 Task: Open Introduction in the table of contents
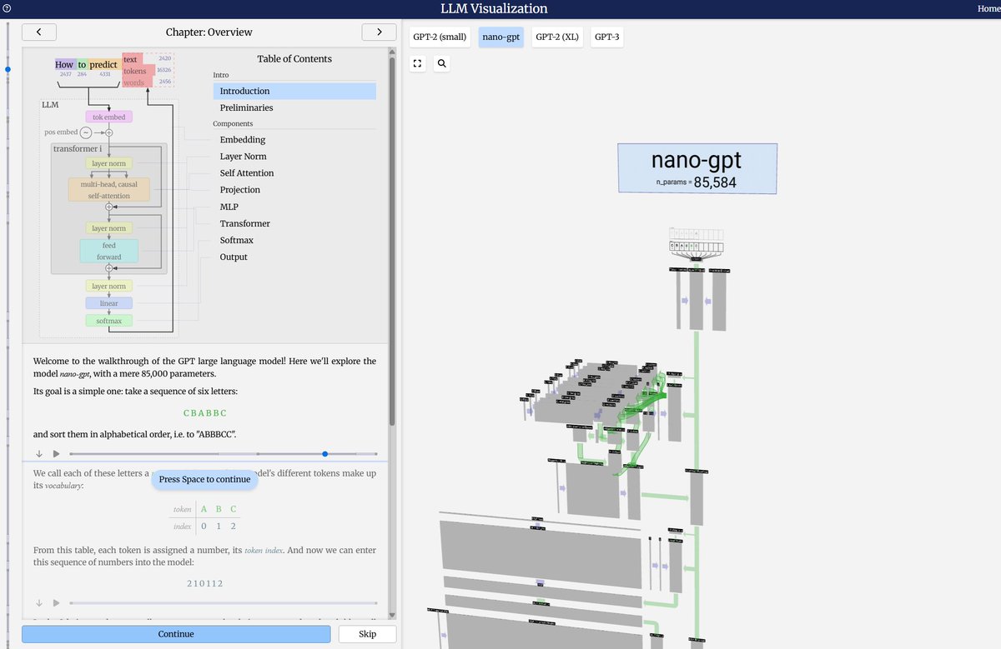(x=294, y=91)
